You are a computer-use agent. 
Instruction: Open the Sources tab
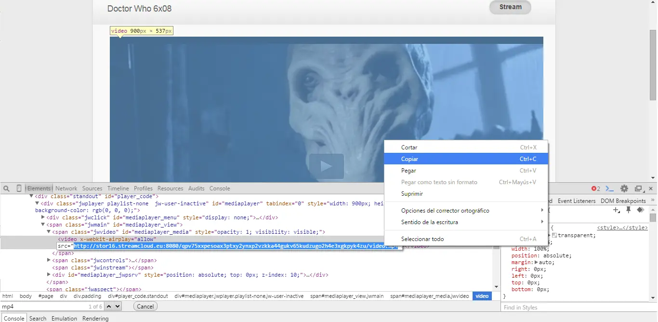[92, 188]
